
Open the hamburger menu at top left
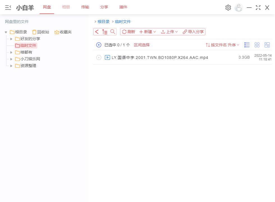point(8,7)
